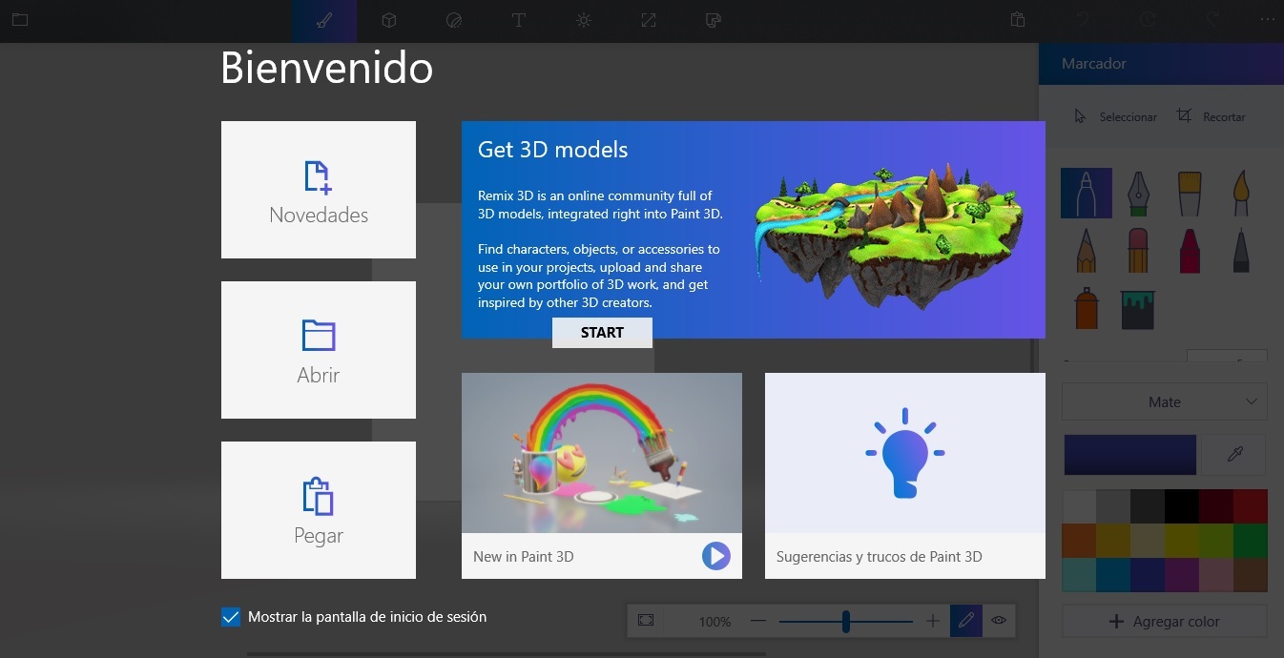Select the Eraser brush
Screen dimensions: 1284x658
[x=1138, y=249]
